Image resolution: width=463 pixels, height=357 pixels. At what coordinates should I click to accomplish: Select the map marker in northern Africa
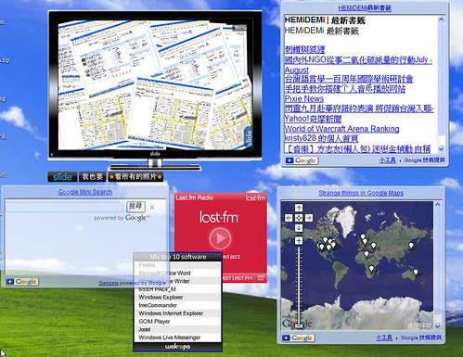[x=367, y=254]
